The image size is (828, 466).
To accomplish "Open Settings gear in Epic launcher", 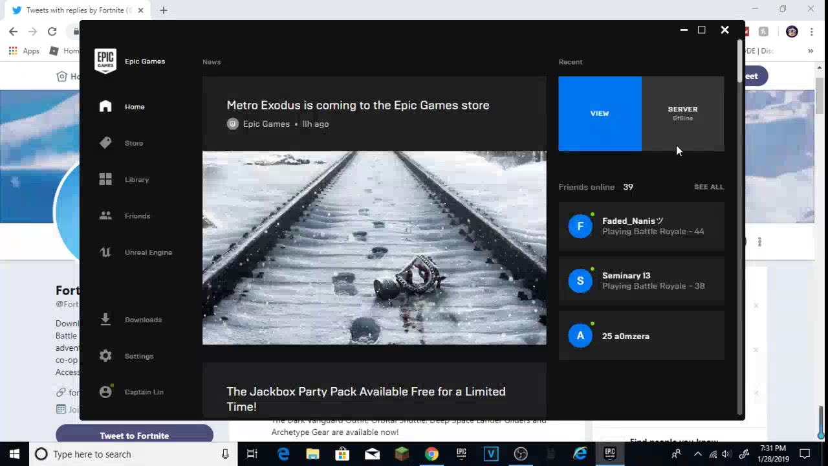I will click(105, 356).
